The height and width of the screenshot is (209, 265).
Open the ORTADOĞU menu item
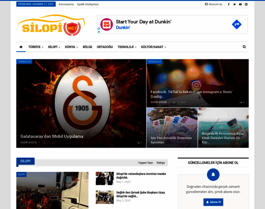pyautogui.click(x=105, y=47)
